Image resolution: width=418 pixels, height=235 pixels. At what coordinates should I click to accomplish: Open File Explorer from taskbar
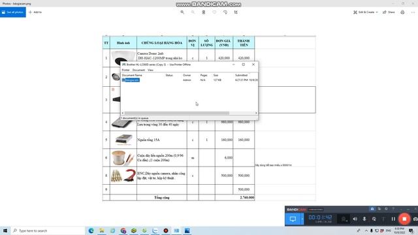102,230
